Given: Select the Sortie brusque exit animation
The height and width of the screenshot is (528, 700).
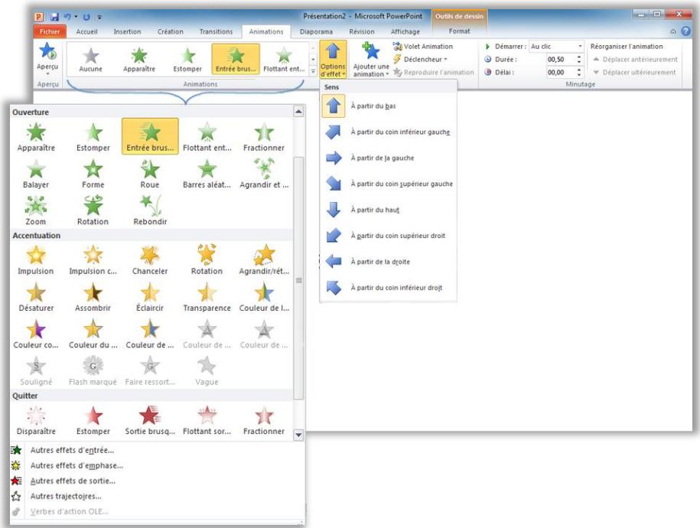Looking at the screenshot, I should [150, 420].
